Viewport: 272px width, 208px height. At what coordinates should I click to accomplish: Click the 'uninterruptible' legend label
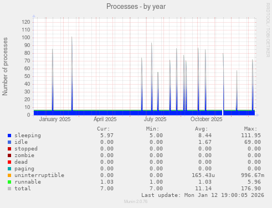click(39, 175)
